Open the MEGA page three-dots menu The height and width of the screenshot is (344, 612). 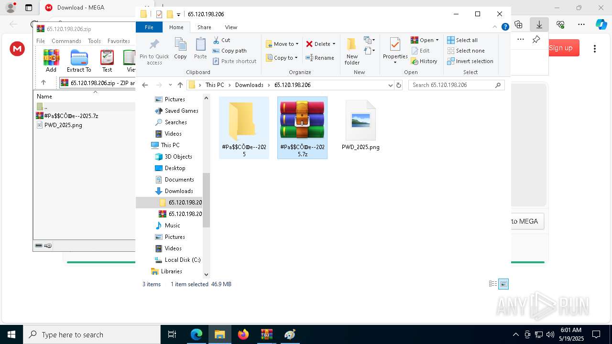tap(595, 48)
